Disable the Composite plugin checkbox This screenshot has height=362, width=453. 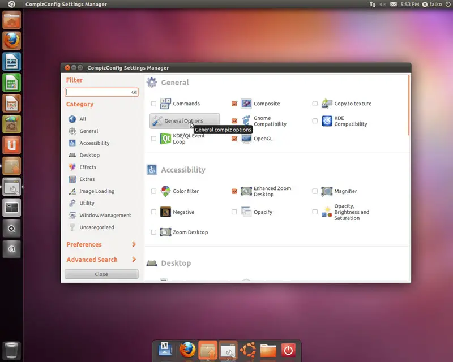coord(234,104)
